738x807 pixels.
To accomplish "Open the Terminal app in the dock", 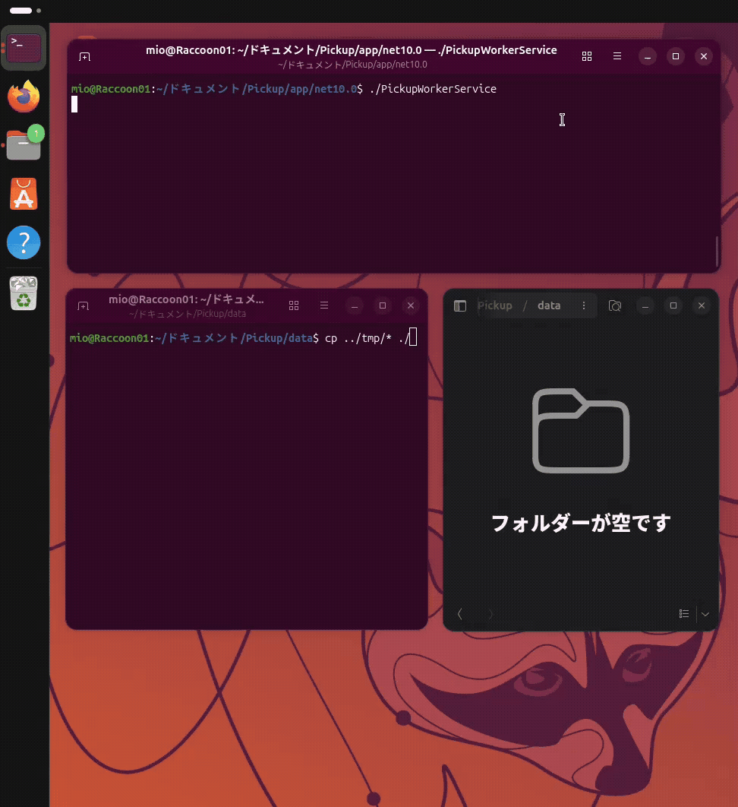I will pos(24,48).
